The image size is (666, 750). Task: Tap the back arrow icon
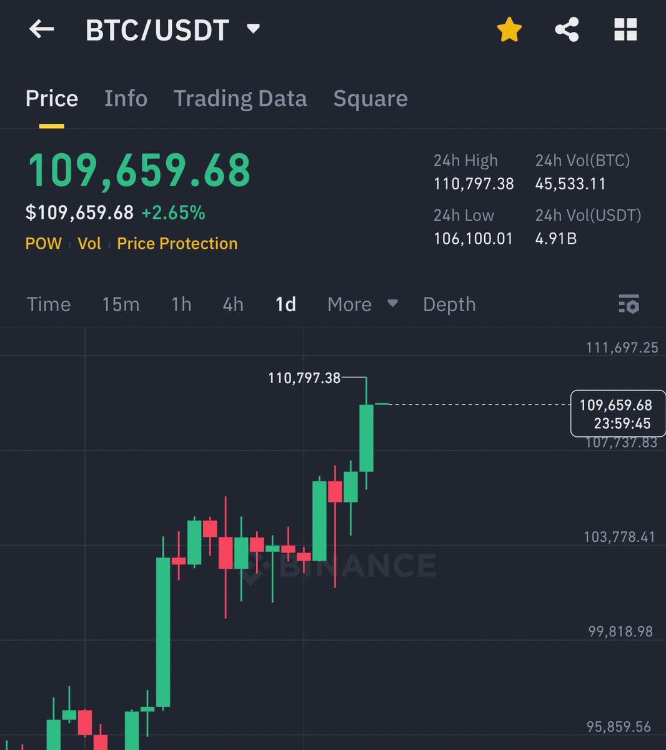coord(41,29)
